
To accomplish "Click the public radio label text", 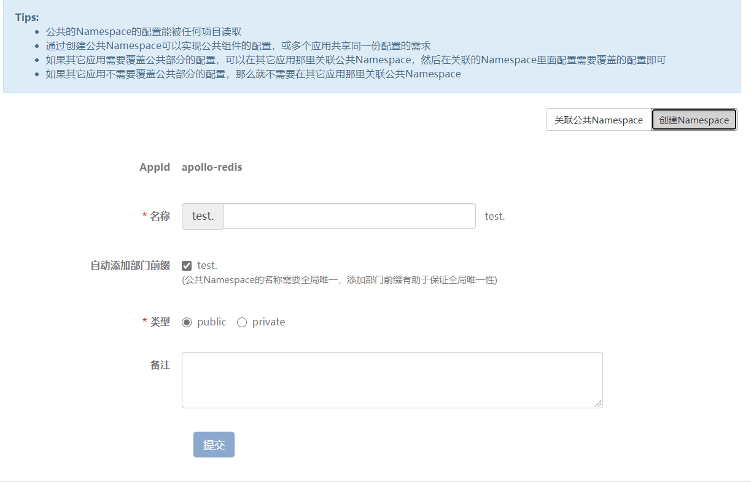I will click(211, 322).
